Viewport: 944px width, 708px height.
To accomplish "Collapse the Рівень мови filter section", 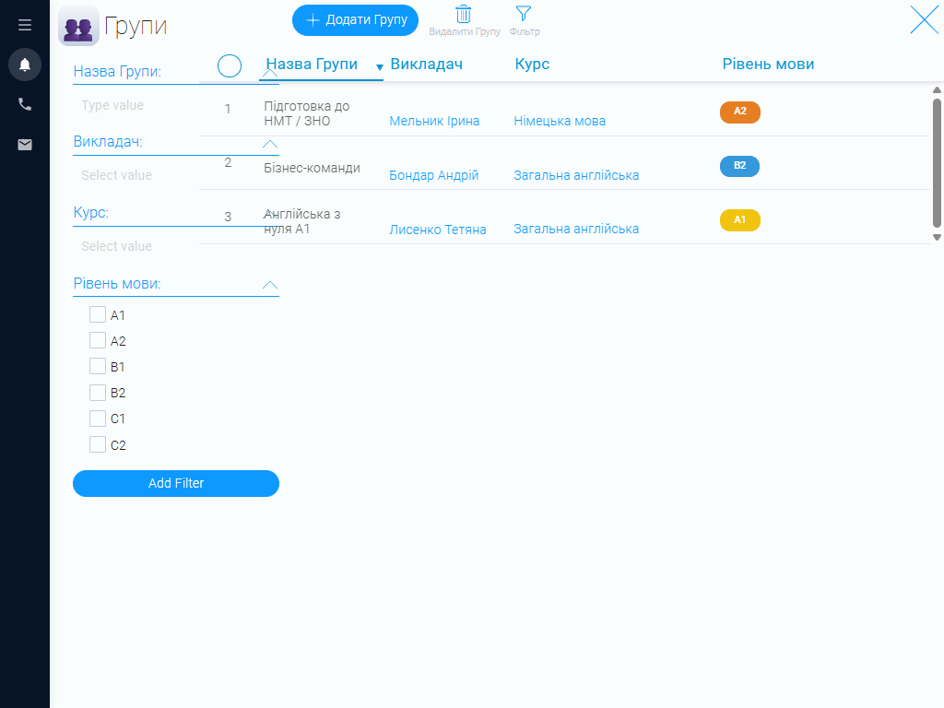I will 270,285.
